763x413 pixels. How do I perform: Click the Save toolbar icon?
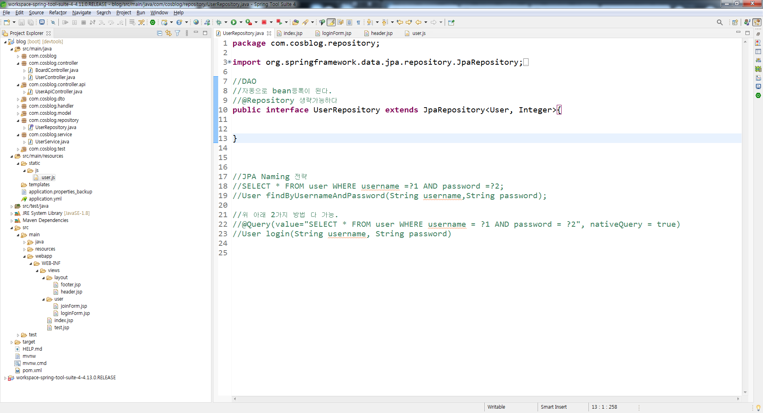tap(22, 23)
